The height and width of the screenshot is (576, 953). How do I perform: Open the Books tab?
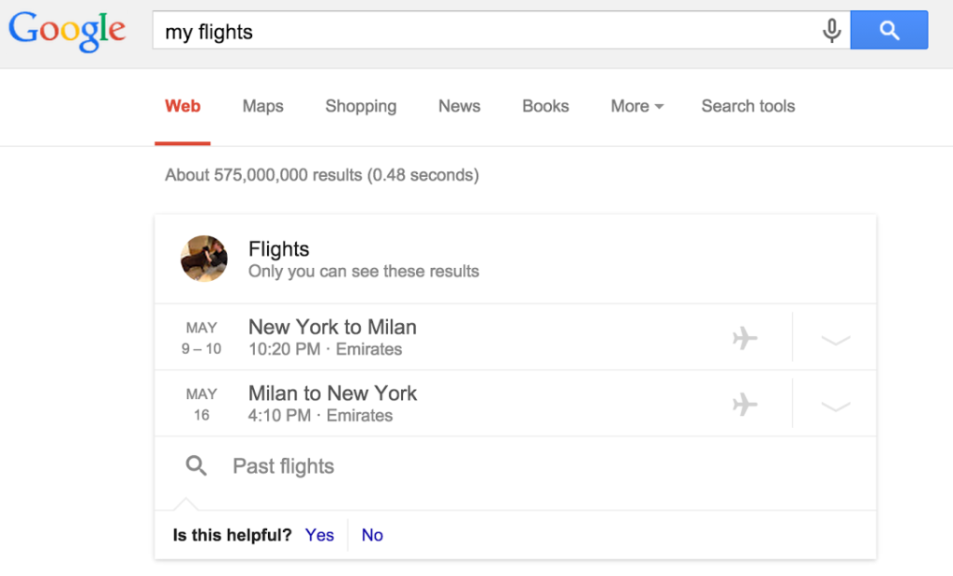click(545, 106)
